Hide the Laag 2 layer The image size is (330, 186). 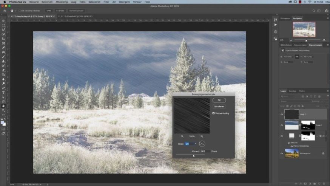(x=282, y=114)
